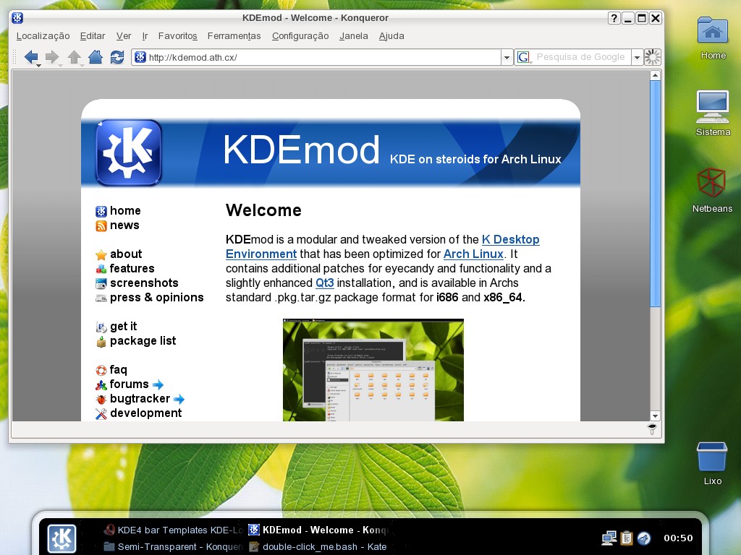This screenshot has width=741, height=555.
Task: Switch to double-click_me.bash Kate taskbar entry
Action: tap(318, 546)
